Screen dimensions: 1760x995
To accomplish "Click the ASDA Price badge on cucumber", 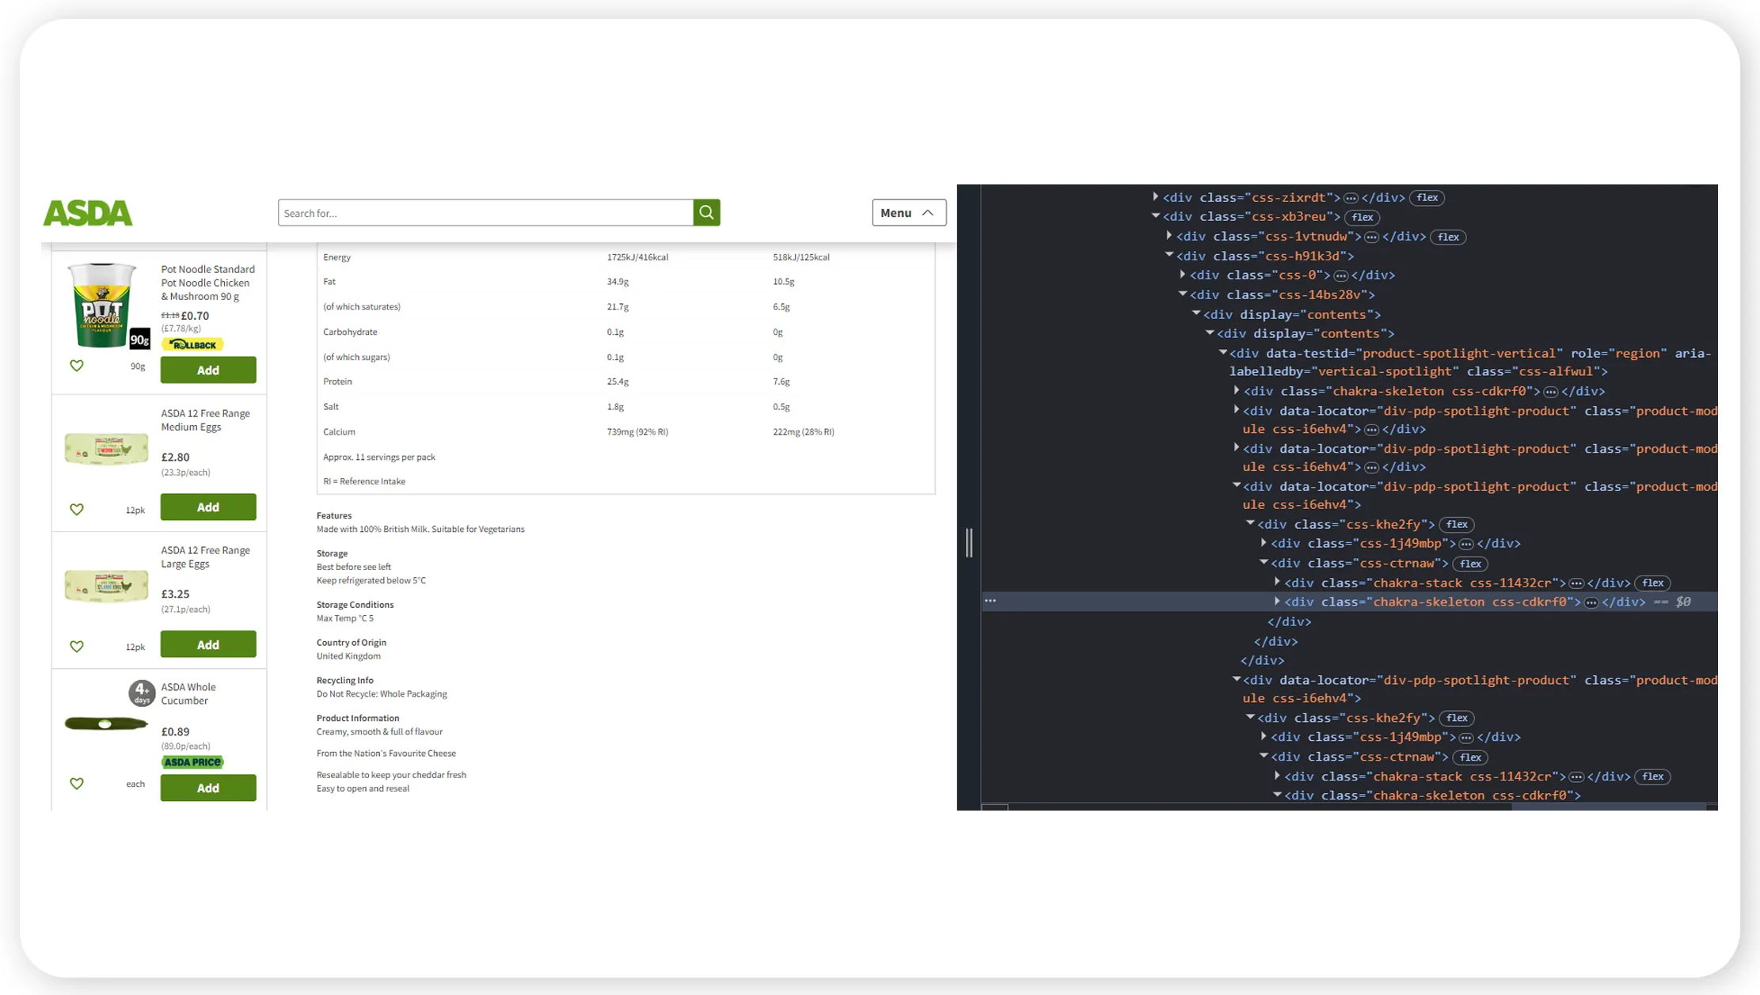I will (193, 761).
